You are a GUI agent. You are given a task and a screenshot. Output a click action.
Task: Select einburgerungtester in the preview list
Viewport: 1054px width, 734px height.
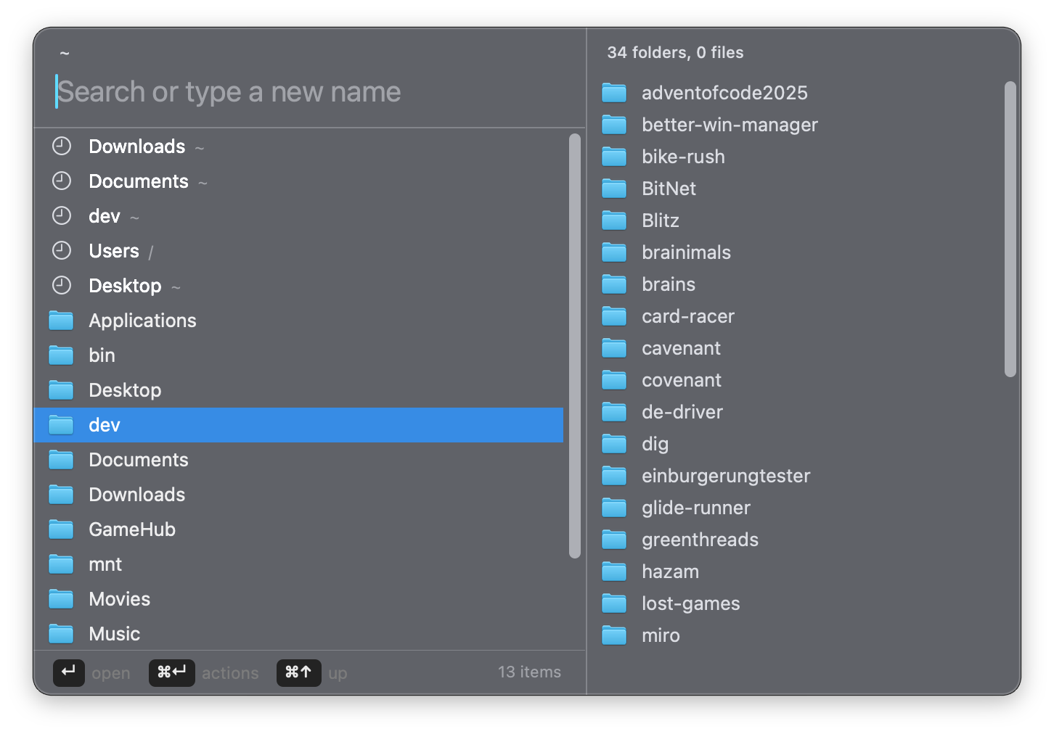click(x=726, y=476)
